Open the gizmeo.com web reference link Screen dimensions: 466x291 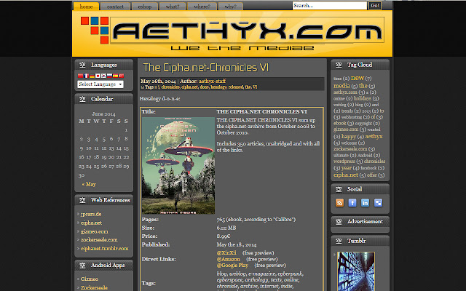click(95, 231)
